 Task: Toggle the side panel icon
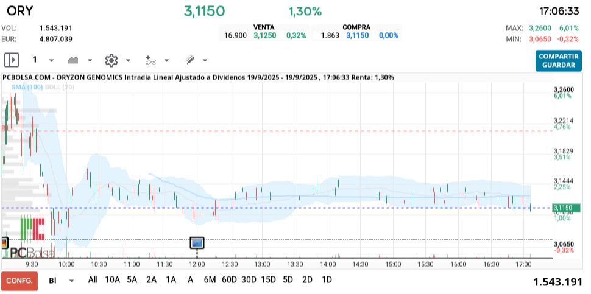(12, 60)
